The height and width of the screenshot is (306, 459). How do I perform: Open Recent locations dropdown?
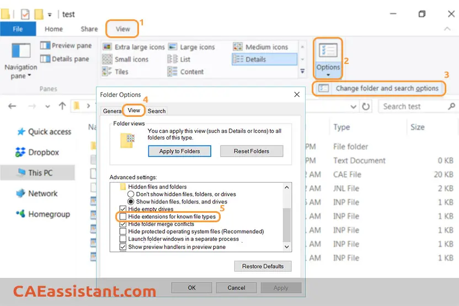point(47,106)
